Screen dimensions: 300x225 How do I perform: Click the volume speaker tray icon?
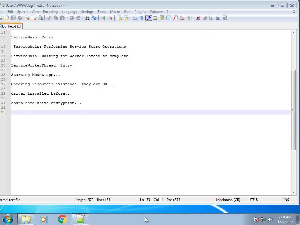pos(270,219)
